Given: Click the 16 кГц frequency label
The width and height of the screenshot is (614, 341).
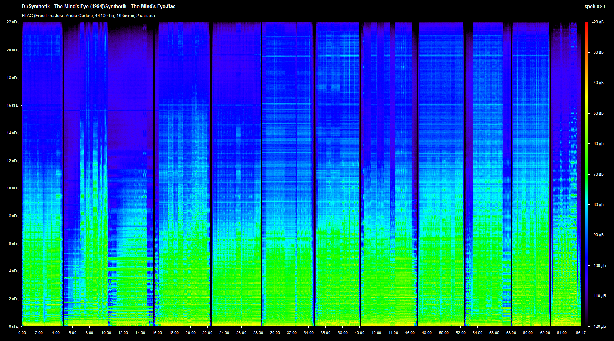Looking at the screenshot, I should pyautogui.click(x=12, y=105).
